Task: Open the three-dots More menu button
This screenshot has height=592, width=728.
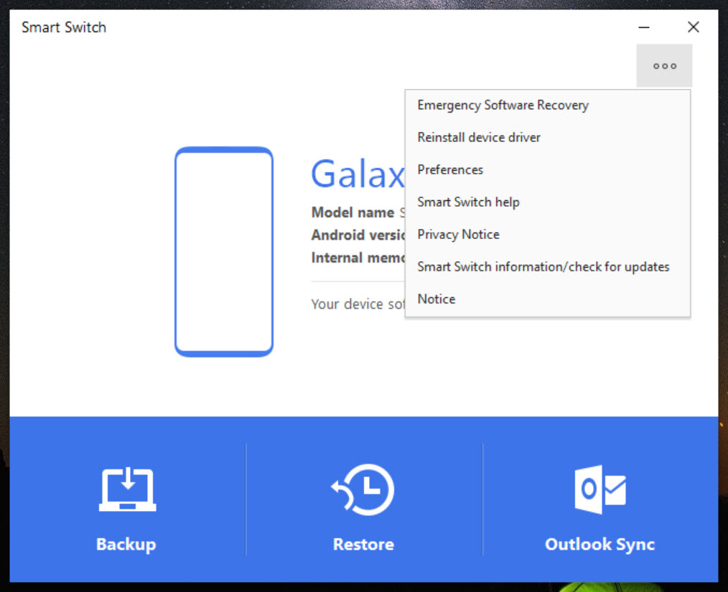Action: [664, 66]
